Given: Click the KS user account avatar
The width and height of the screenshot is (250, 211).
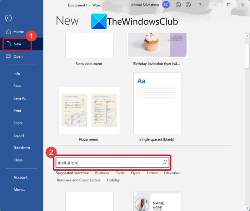Looking at the screenshot, I should (x=166, y=5).
